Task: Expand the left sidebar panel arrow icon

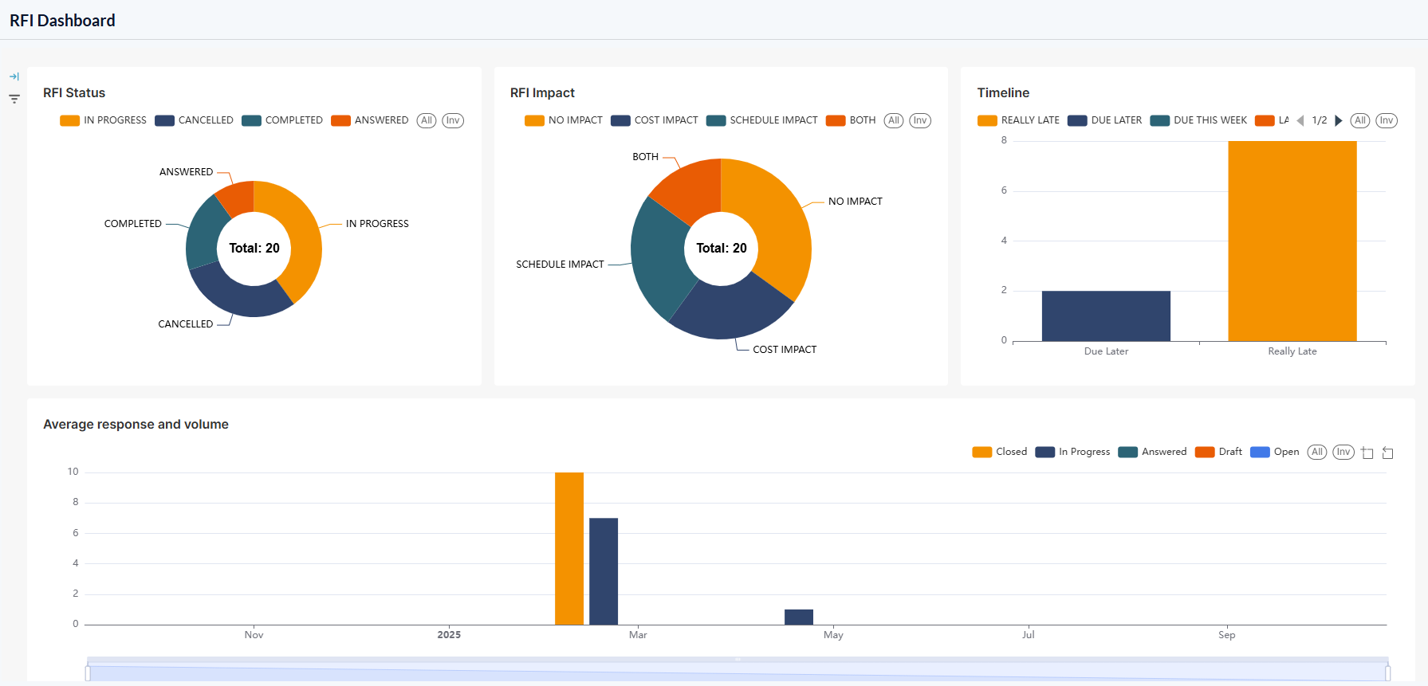Action: (14, 76)
